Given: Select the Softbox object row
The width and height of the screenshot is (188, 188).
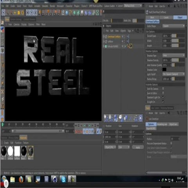Looking at the screenshot, I should (x=110, y=42).
